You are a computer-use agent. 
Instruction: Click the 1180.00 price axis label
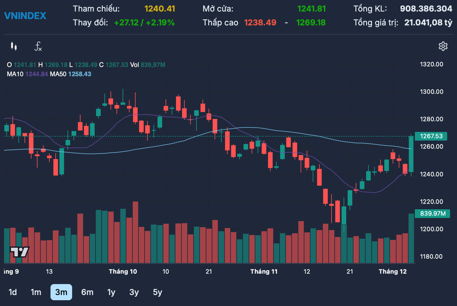point(431,256)
